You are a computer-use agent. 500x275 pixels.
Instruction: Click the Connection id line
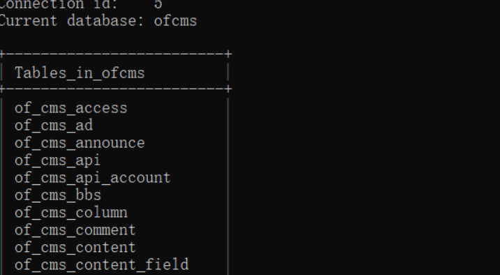(x=81, y=4)
